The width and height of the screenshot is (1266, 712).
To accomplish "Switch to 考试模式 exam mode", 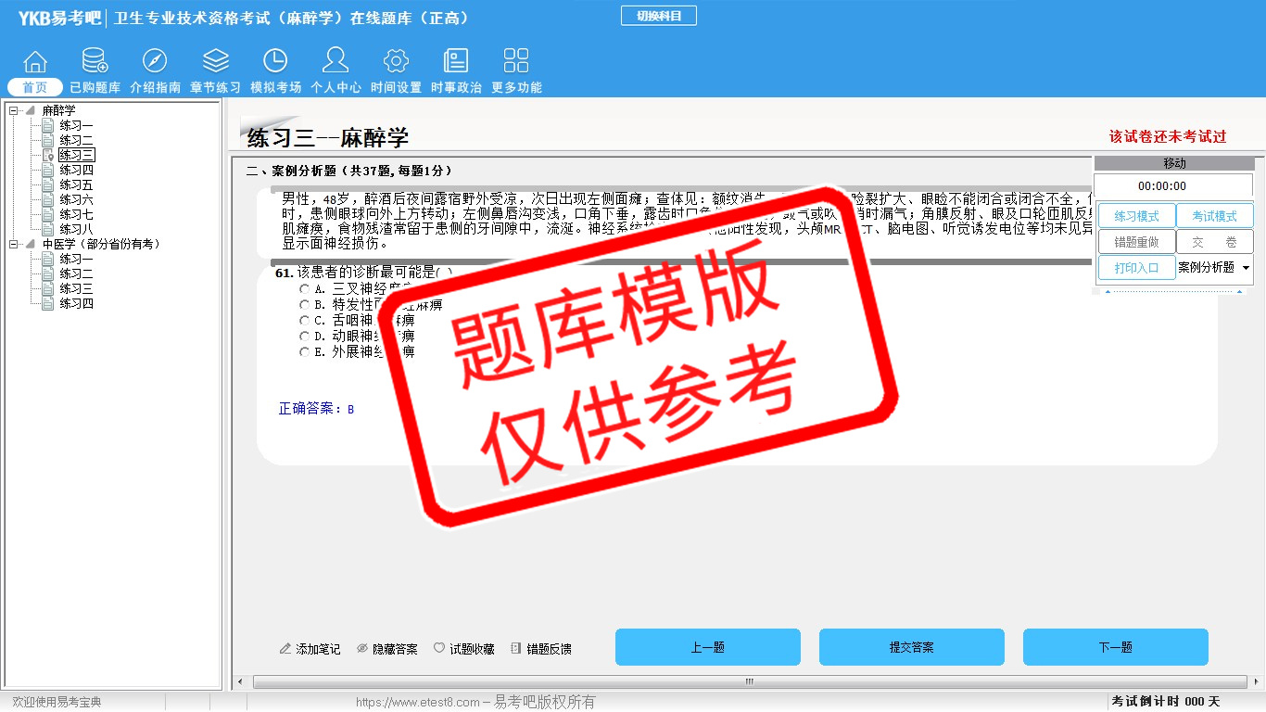I will [1214, 216].
